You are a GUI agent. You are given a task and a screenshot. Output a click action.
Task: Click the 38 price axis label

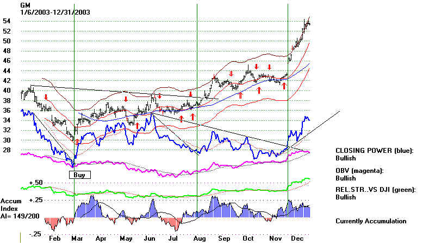[x=7, y=101]
